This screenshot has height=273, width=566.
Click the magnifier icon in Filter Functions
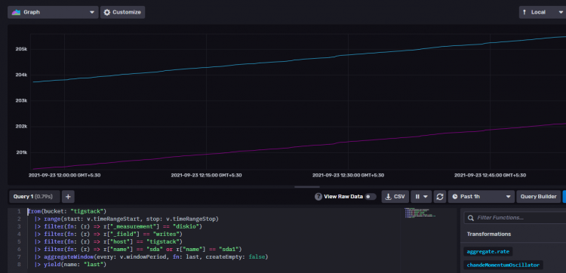tap(471, 218)
